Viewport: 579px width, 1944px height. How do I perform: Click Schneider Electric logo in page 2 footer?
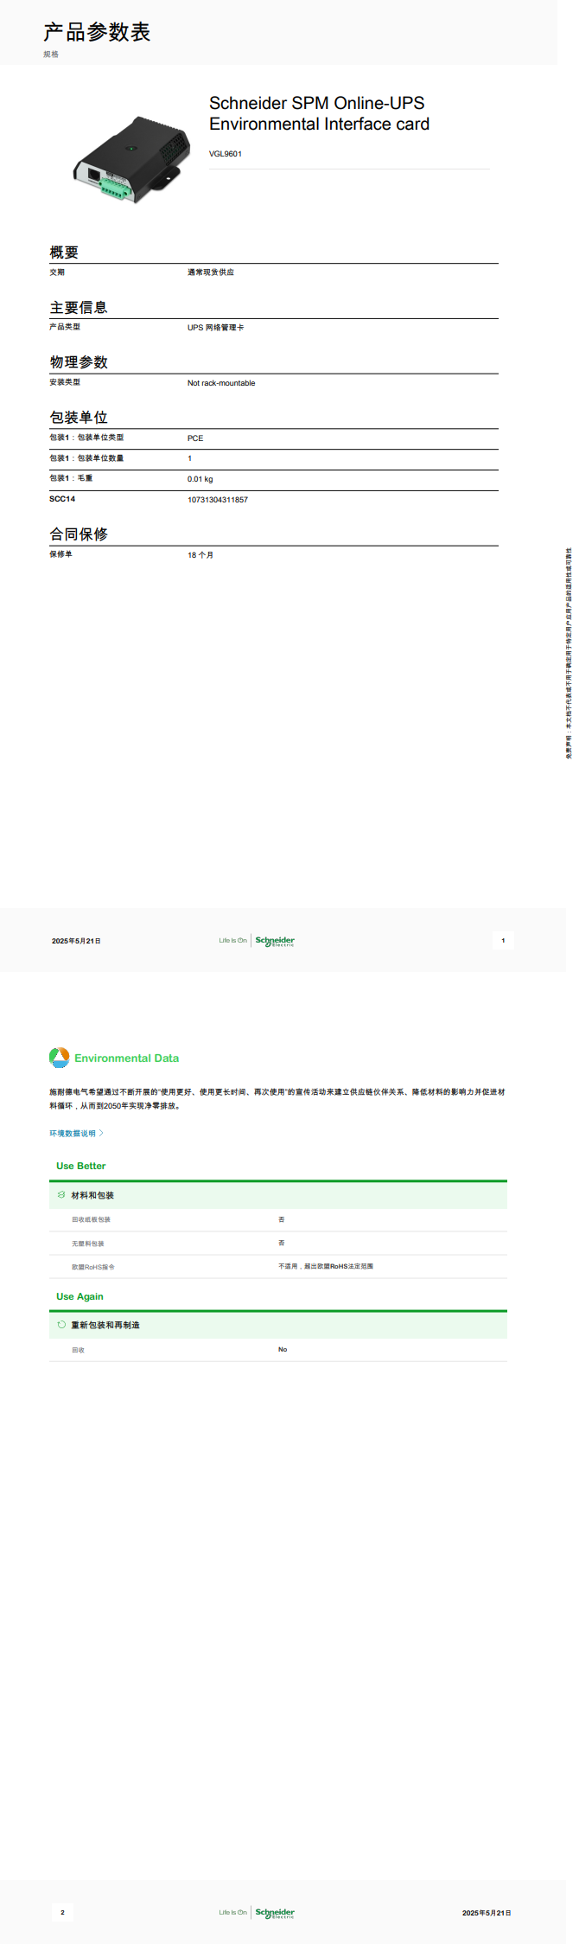pyautogui.click(x=275, y=1913)
